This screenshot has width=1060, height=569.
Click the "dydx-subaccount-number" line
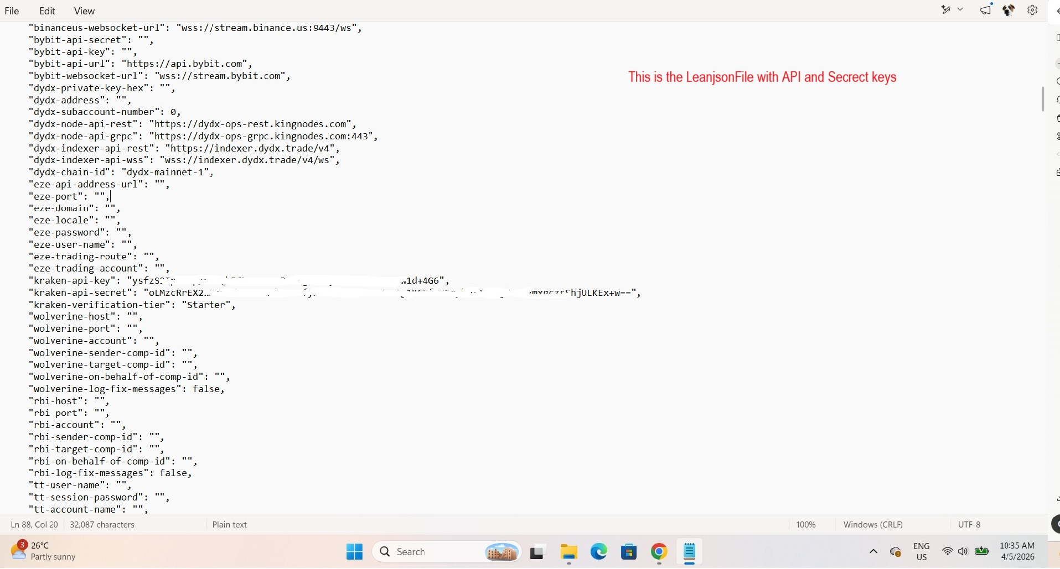(x=105, y=112)
